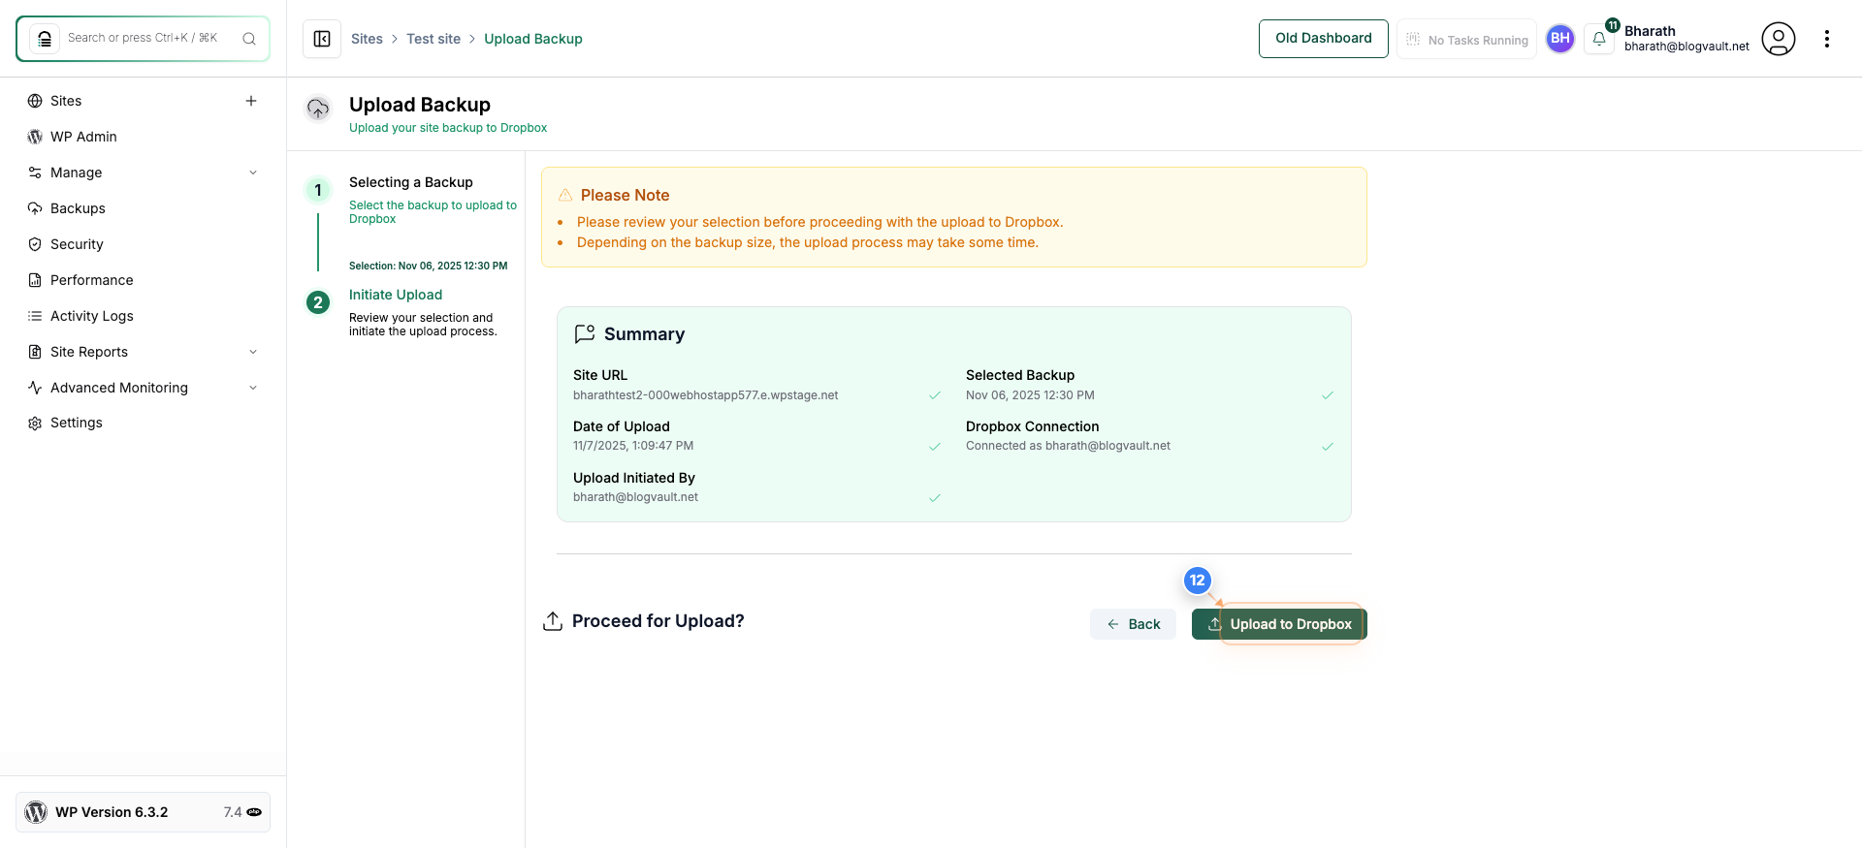Click the WP Version 6.3.2 label
This screenshot has height=848, width=1862.
click(x=112, y=812)
